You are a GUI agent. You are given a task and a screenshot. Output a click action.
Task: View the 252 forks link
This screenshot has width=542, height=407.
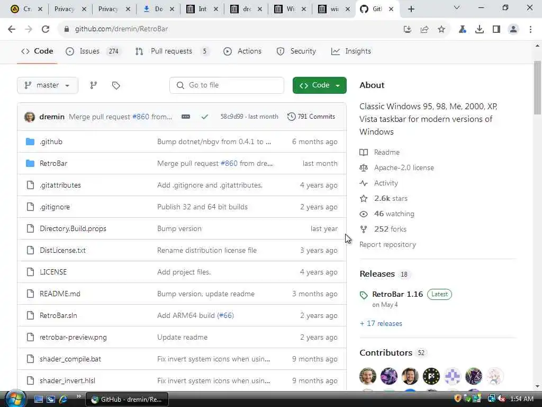pyautogui.click(x=390, y=229)
